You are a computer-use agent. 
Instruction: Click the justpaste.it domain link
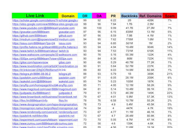[x=65, y=93]
